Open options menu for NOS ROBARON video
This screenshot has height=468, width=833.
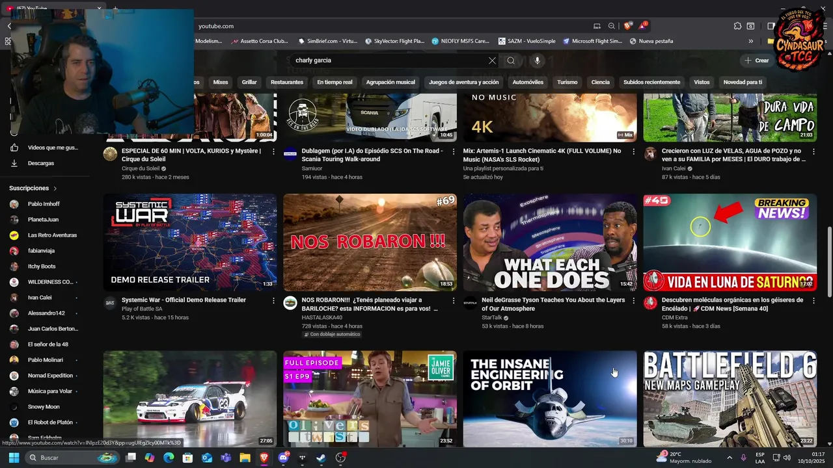(454, 300)
